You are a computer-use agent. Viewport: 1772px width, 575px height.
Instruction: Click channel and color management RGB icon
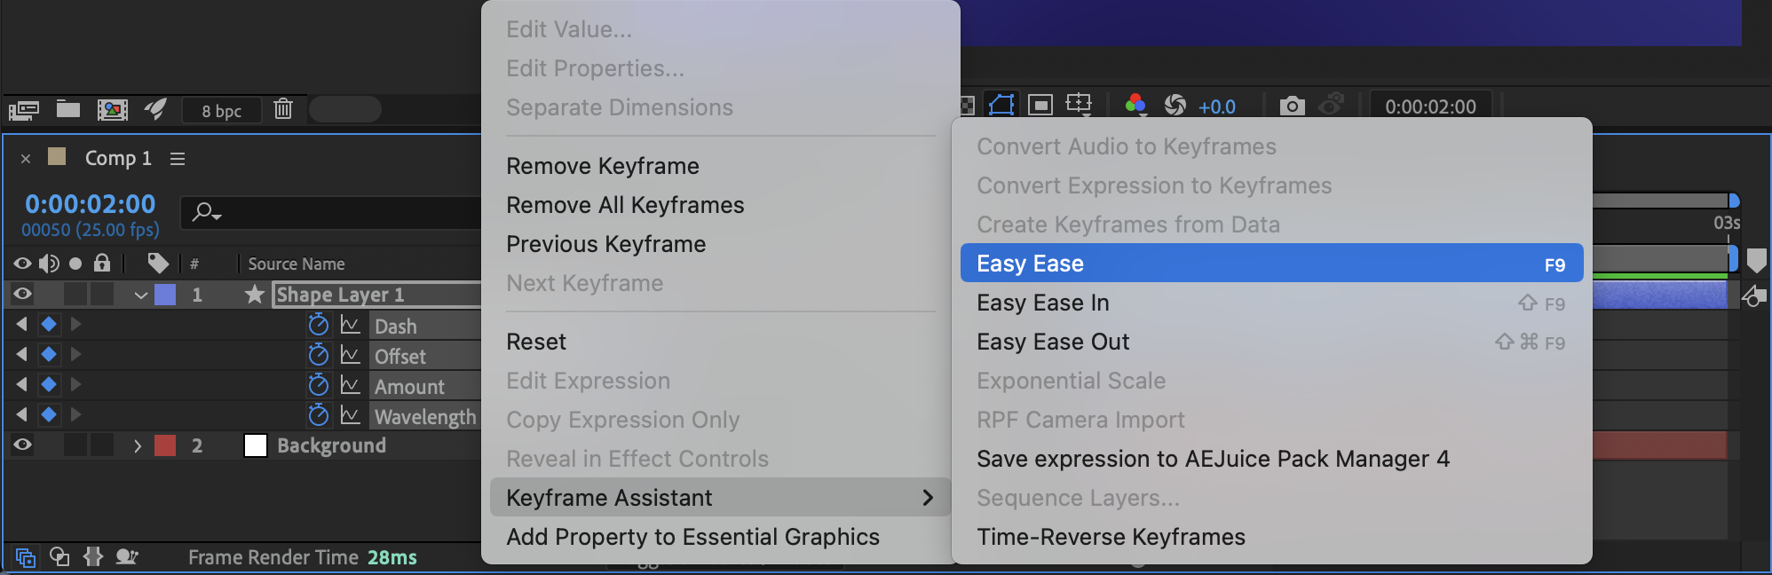(x=1135, y=106)
